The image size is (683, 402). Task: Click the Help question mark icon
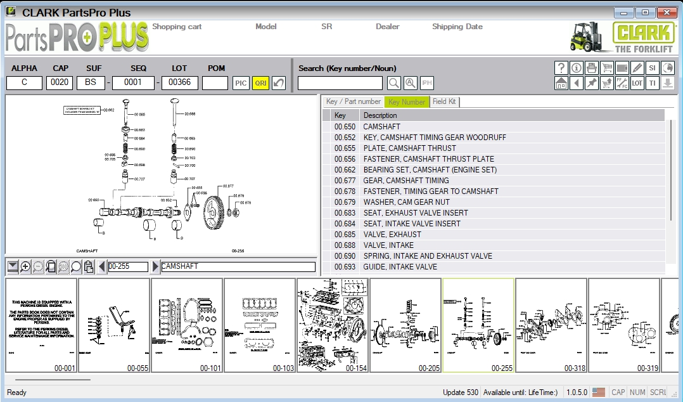561,68
